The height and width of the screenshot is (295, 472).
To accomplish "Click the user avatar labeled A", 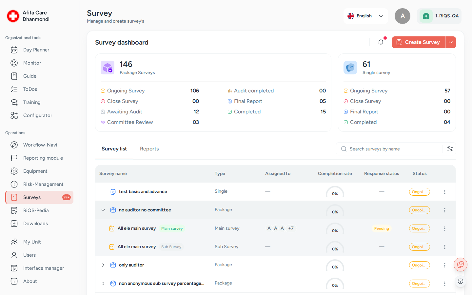I will tap(403, 16).
